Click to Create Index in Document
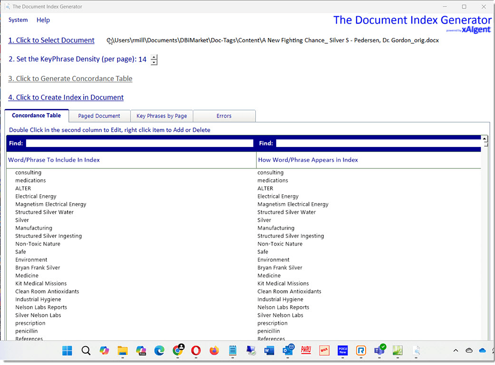The image size is (495, 365). point(66,98)
